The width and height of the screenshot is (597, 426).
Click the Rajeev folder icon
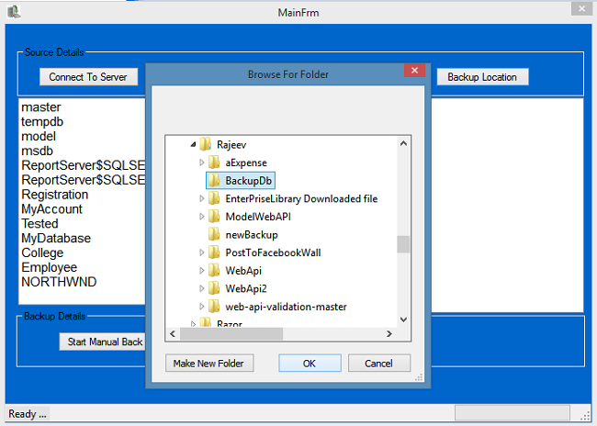tap(206, 144)
